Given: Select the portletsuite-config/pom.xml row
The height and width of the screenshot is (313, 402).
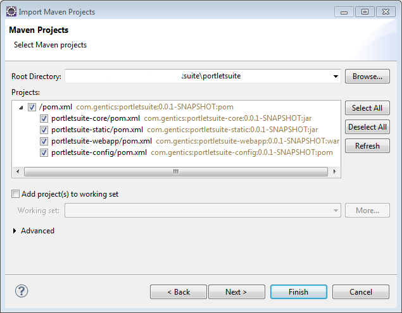Looking at the screenshot, I should click(x=99, y=152).
